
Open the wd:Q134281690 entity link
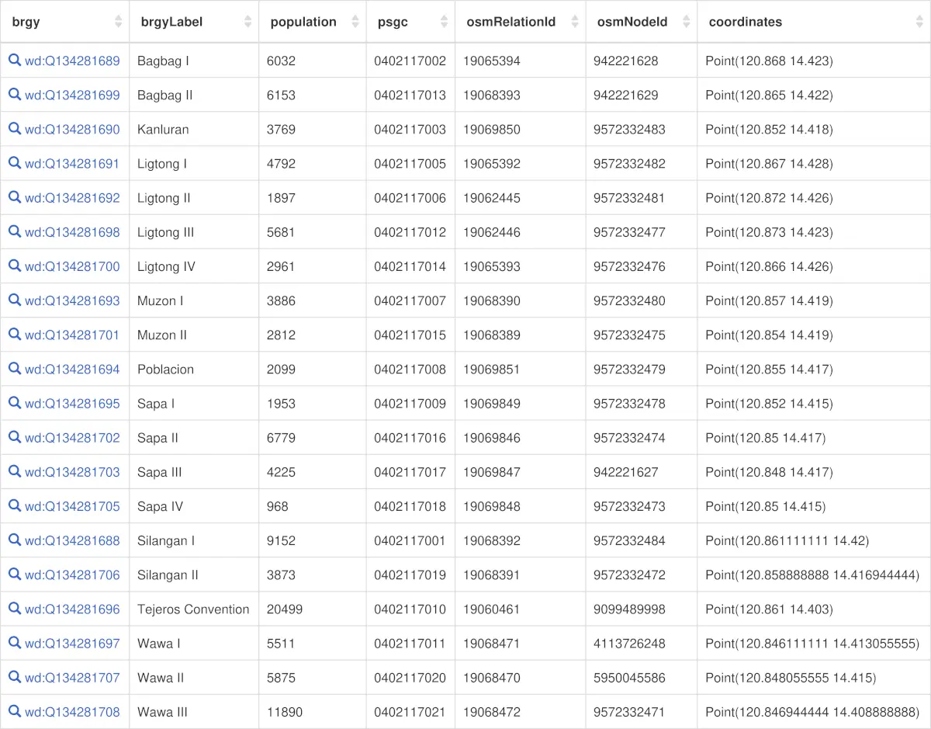point(72,129)
